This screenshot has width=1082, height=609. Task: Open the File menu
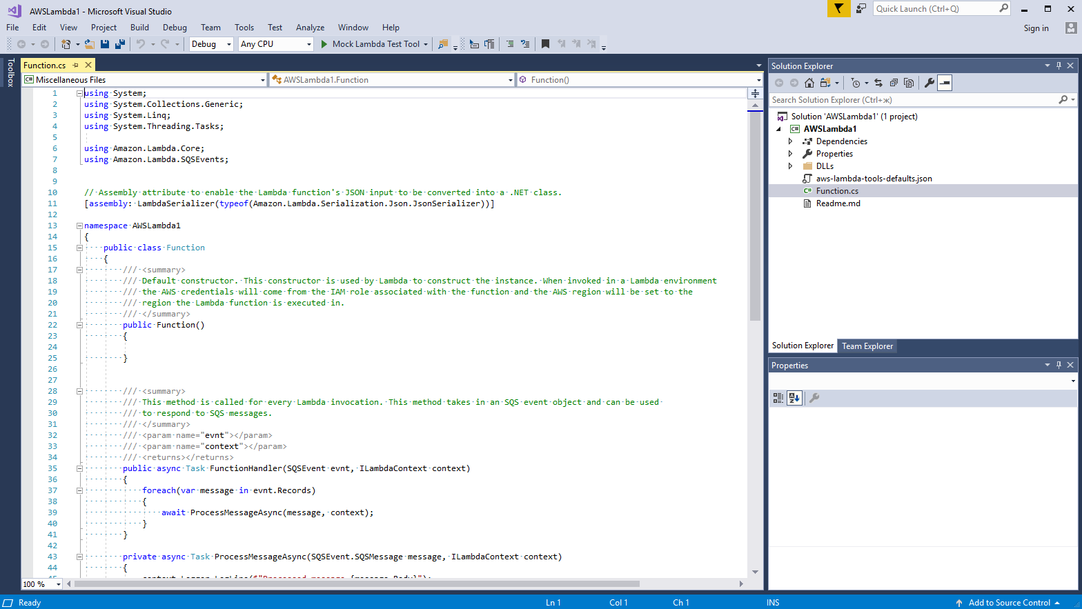12,28
